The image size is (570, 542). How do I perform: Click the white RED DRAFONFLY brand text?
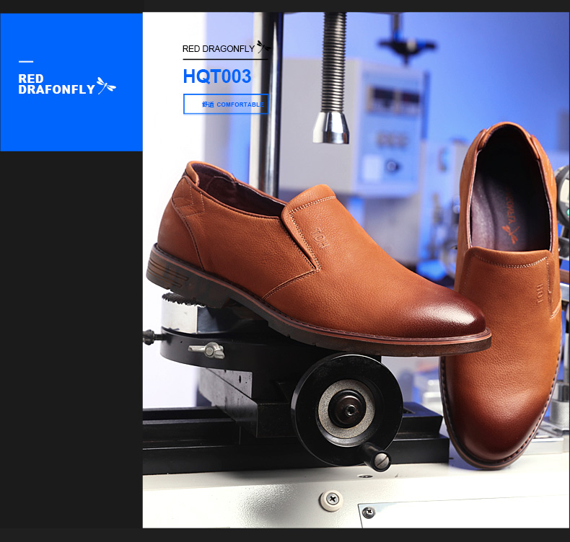pos(56,84)
